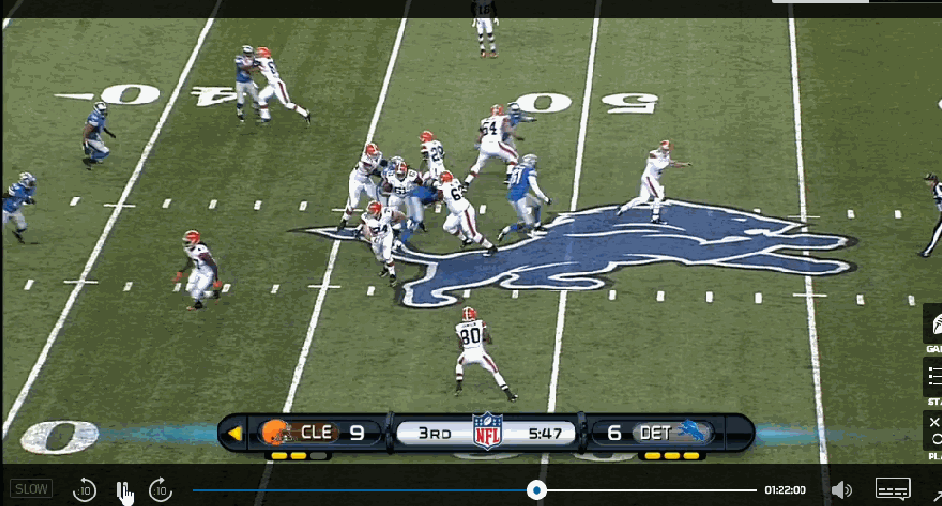Screen dimensions: 942x506
Task: Pause the video
Action: point(122,491)
